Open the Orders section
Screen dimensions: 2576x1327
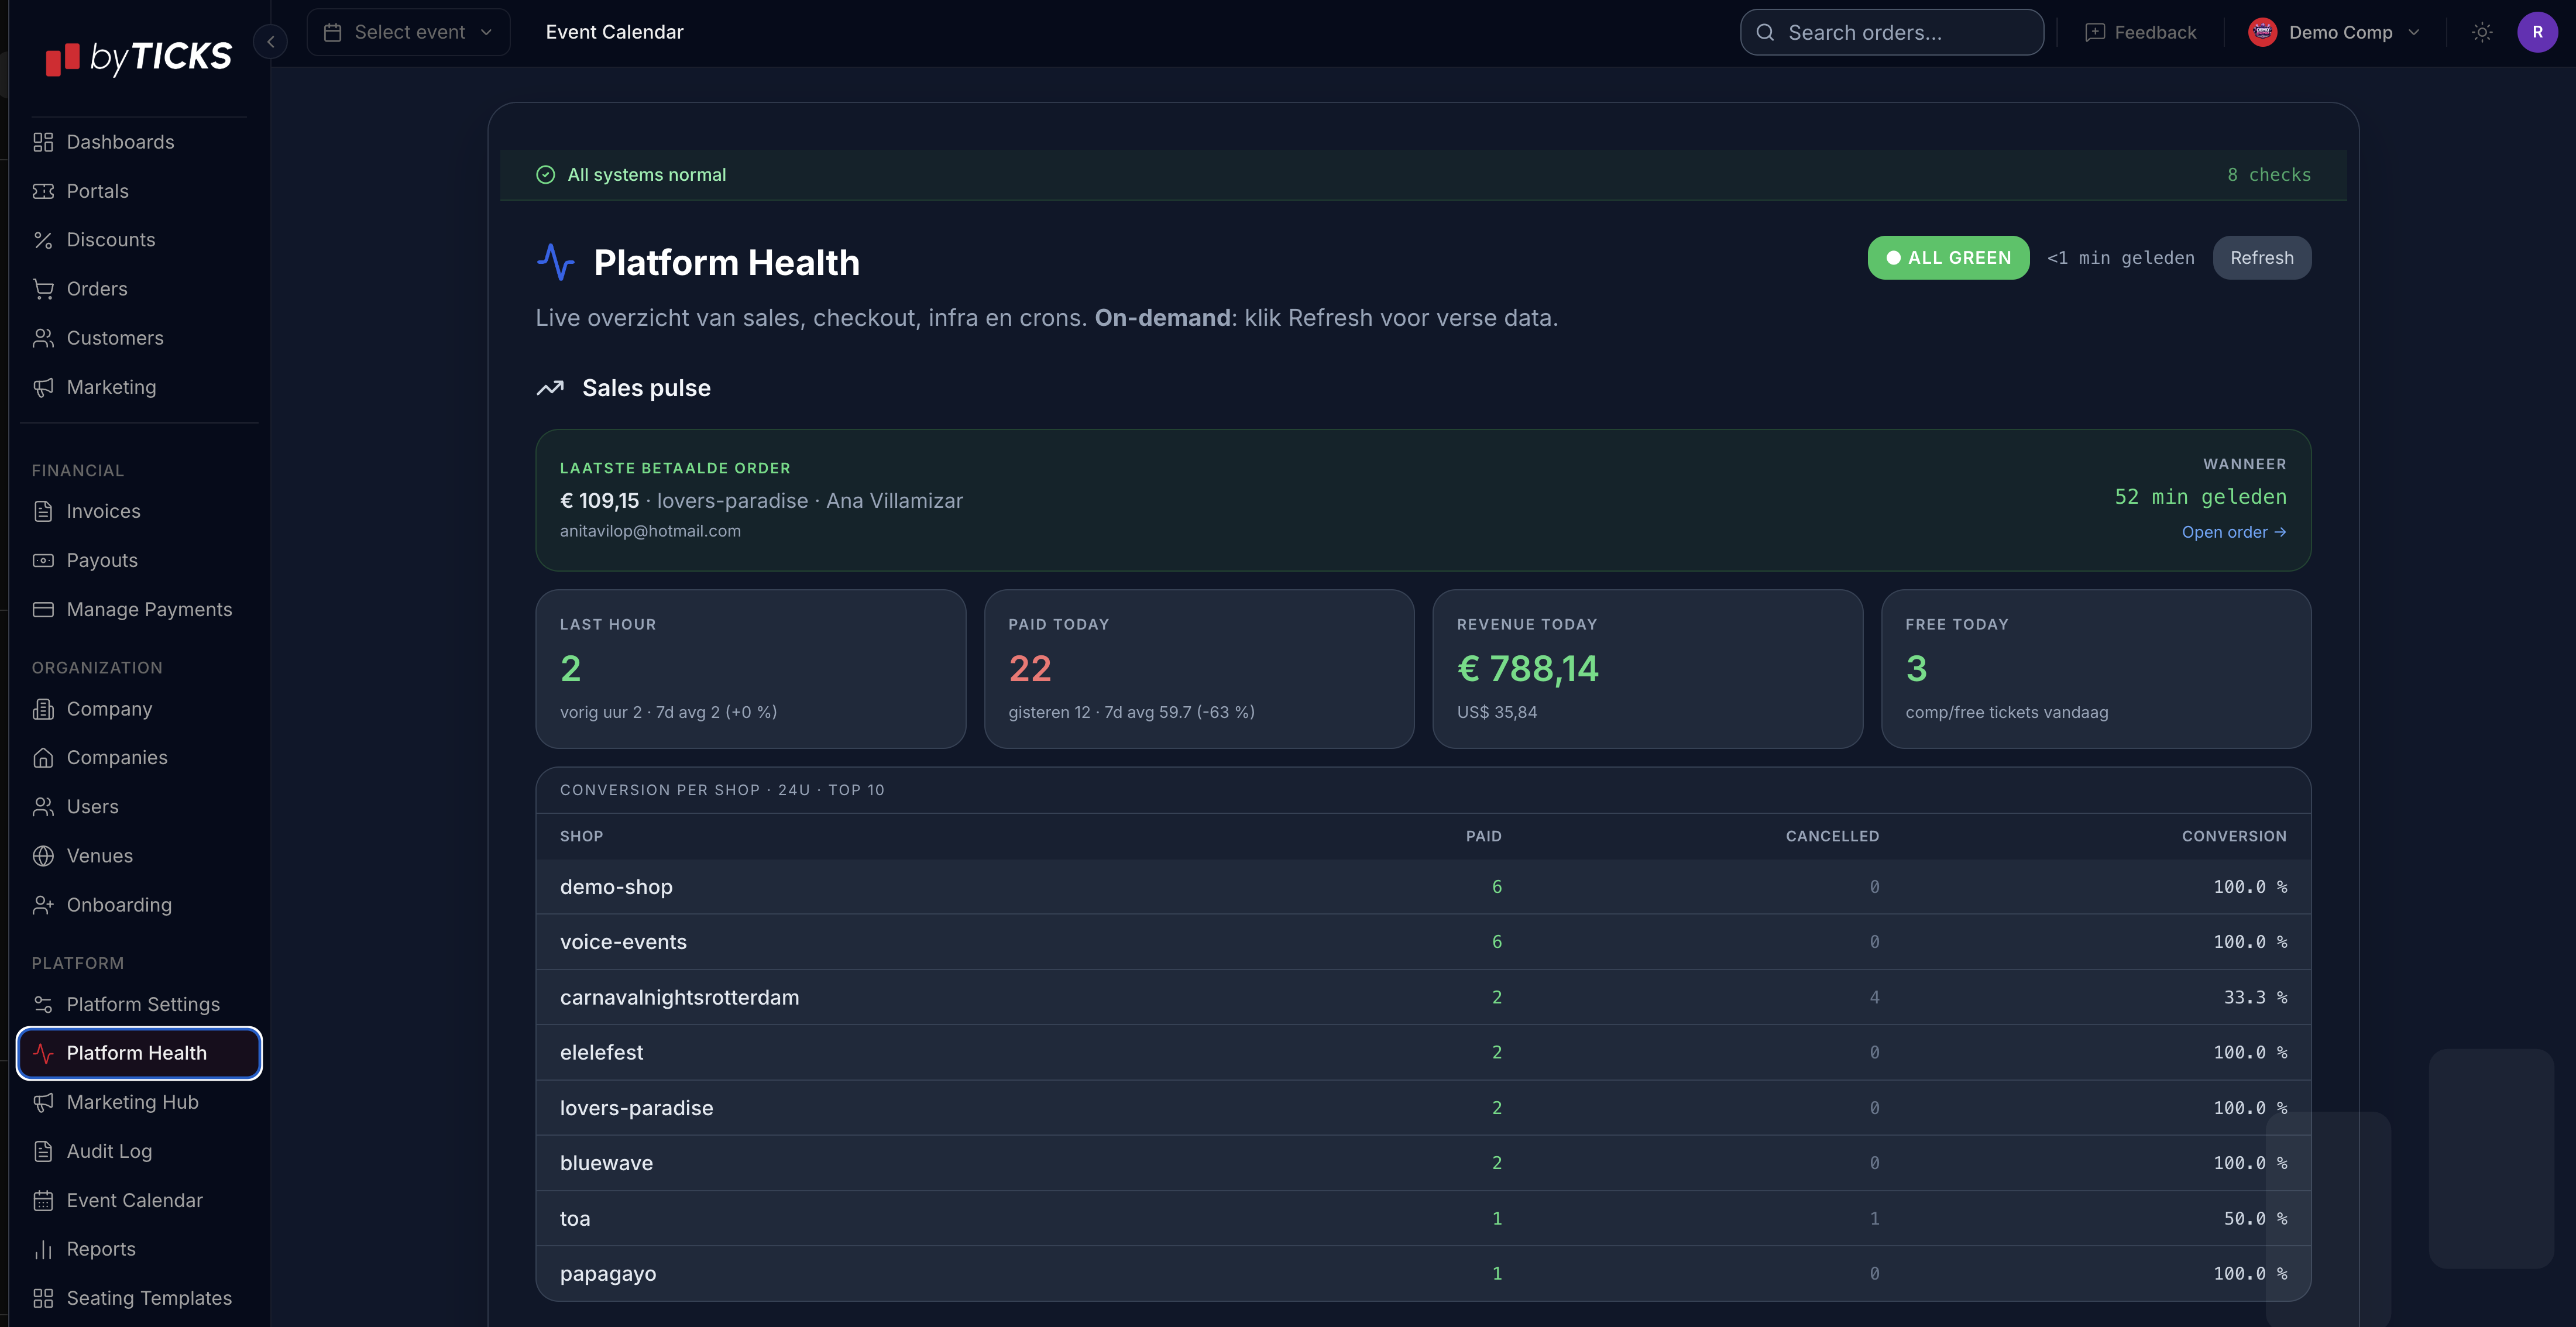click(139, 289)
